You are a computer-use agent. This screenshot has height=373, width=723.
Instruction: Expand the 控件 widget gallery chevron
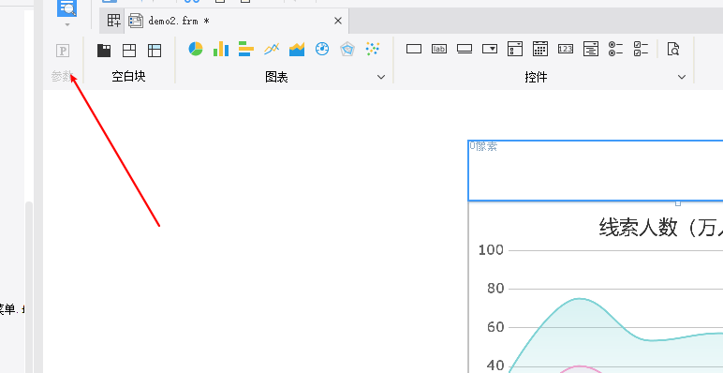(682, 77)
